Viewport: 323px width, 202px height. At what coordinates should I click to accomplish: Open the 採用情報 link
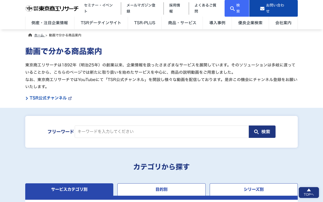click(175, 8)
